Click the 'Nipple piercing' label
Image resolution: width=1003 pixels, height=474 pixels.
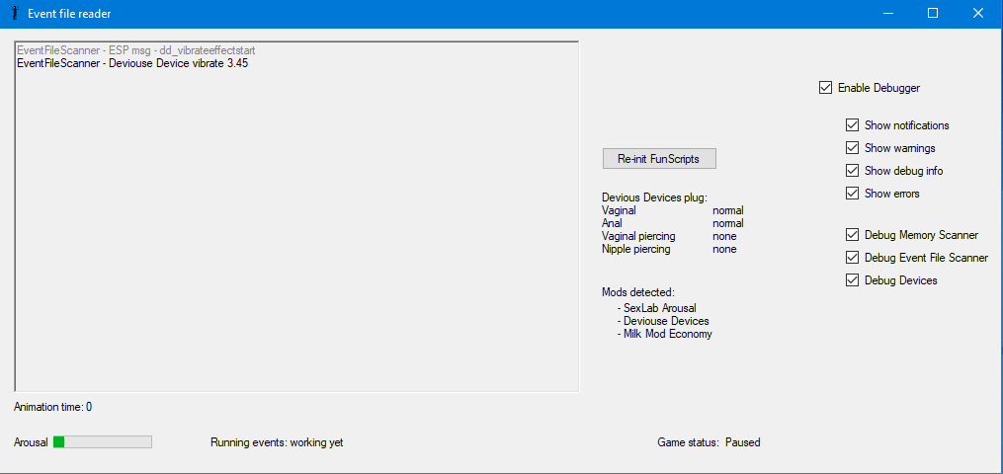(x=635, y=249)
